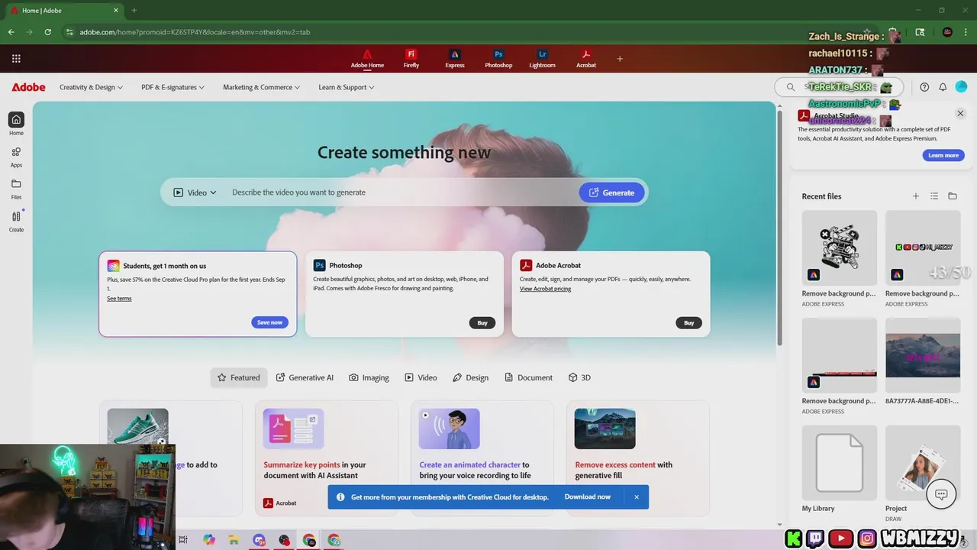The height and width of the screenshot is (550, 977).
Task: Open the chat support bubble icon
Action: pos(941,494)
